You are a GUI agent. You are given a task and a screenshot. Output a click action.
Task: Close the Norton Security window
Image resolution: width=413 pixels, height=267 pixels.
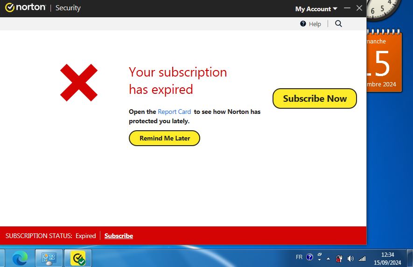point(359,8)
